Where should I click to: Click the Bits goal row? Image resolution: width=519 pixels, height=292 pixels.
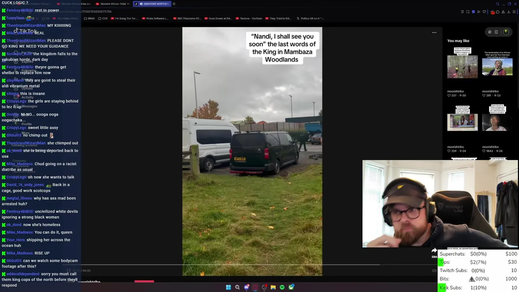tap(478, 279)
